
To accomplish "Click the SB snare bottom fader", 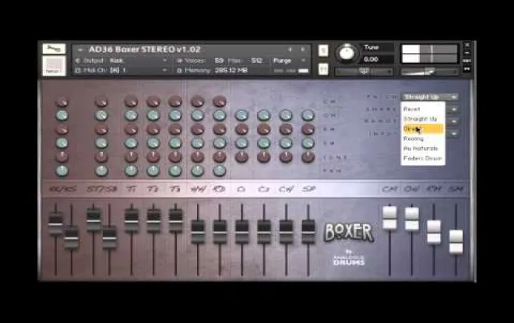I will click(110, 237).
